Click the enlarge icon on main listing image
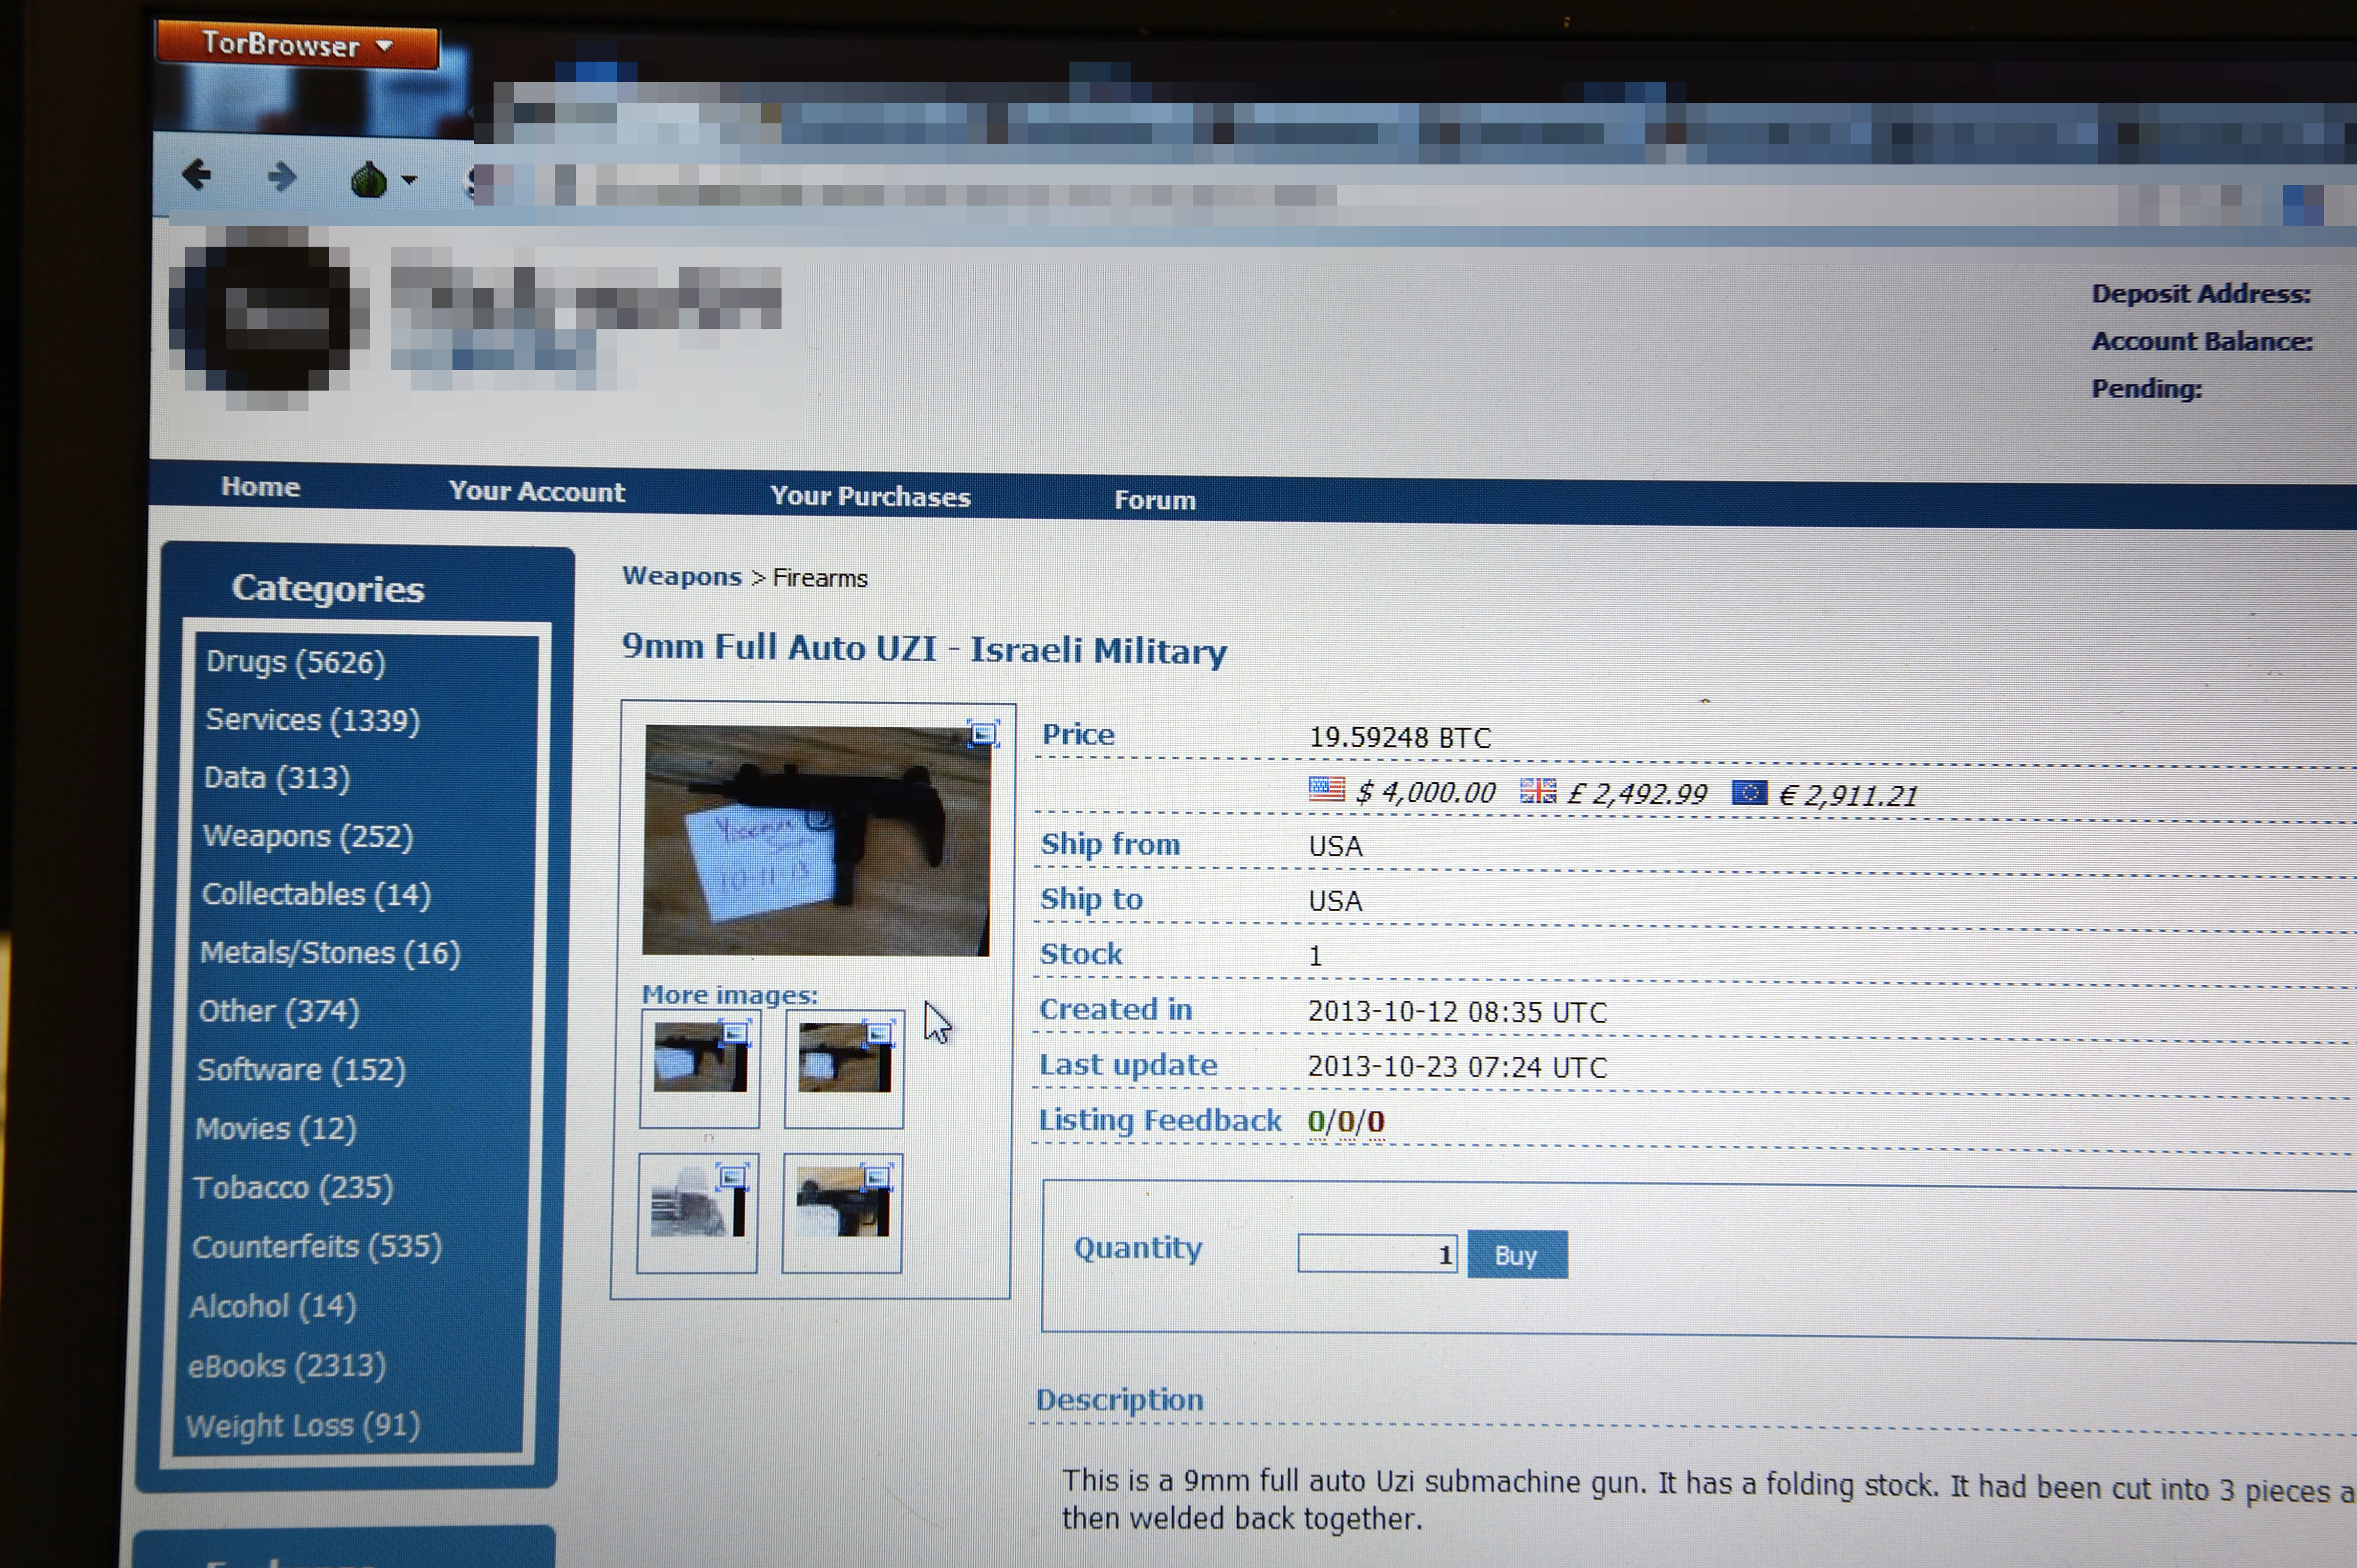The image size is (2357, 1568). tap(982, 734)
